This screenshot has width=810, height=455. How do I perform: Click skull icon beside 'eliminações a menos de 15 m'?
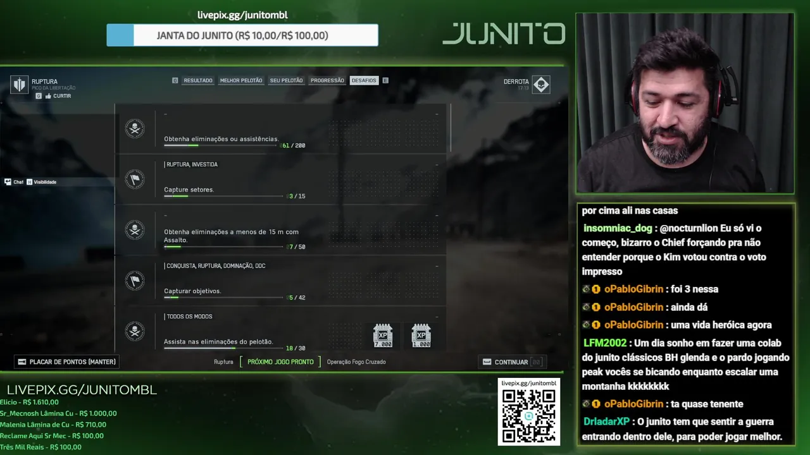tap(134, 230)
